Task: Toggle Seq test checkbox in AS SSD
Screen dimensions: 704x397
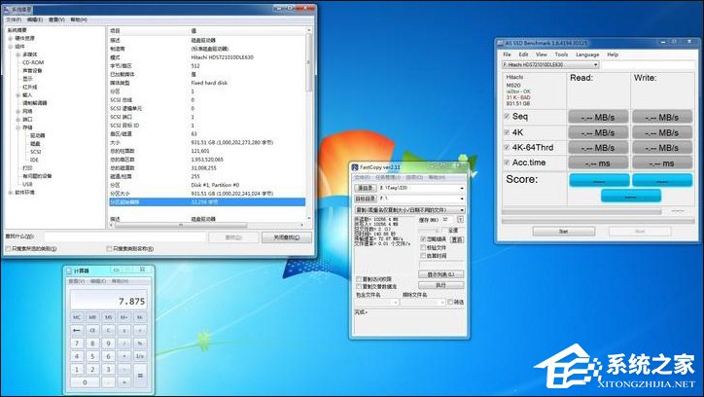Action: pos(507,117)
